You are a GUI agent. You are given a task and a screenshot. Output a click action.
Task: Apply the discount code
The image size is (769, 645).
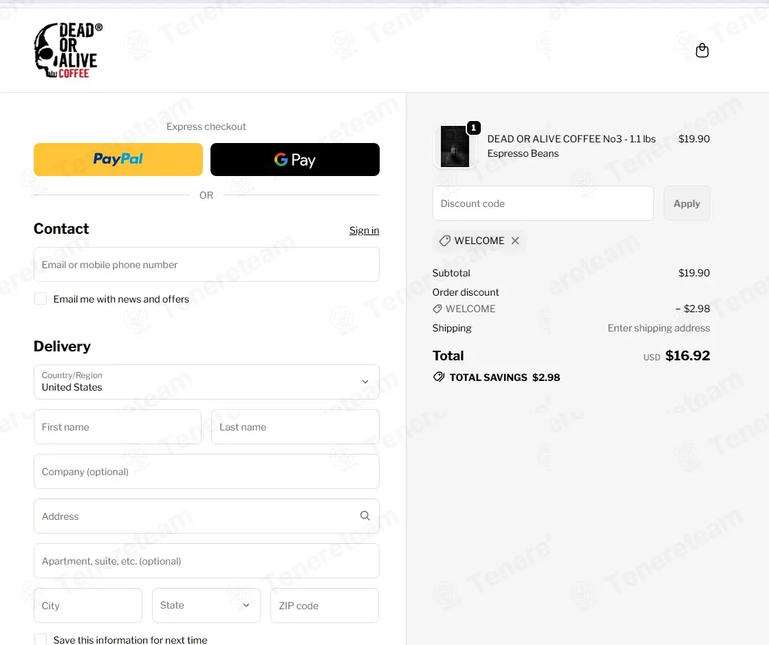pos(686,204)
